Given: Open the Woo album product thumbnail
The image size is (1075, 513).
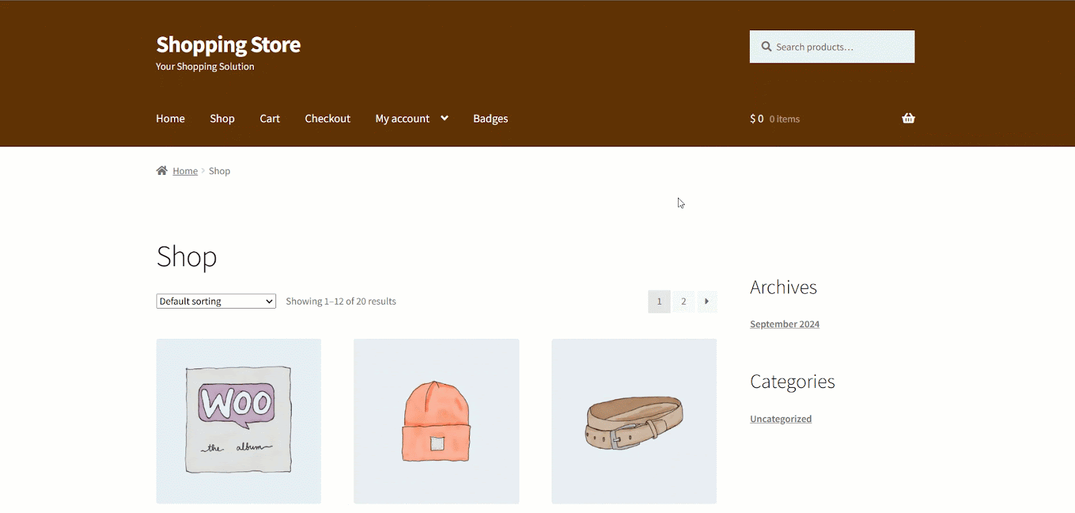Looking at the screenshot, I should [239, 421].
